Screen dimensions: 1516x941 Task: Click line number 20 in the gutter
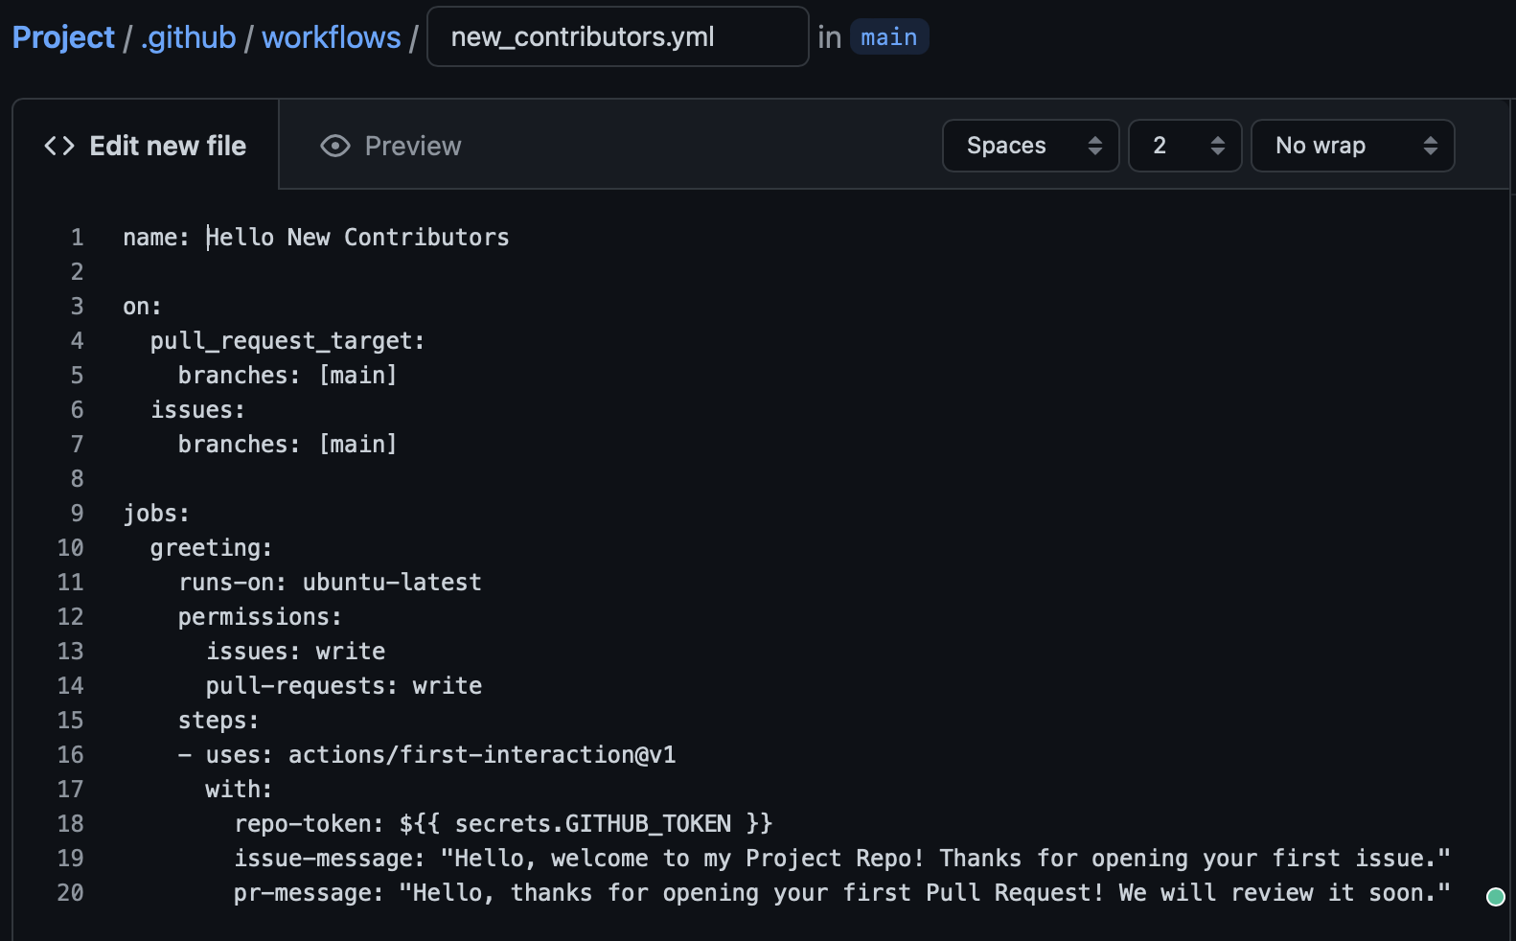71,893
